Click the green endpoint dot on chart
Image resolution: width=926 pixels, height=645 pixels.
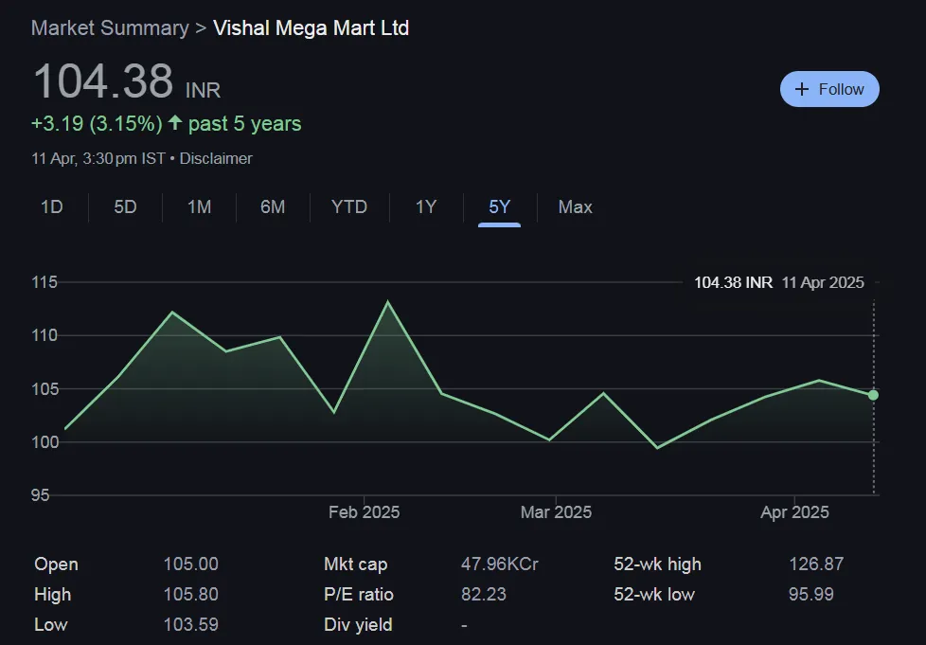coord(873,395)
